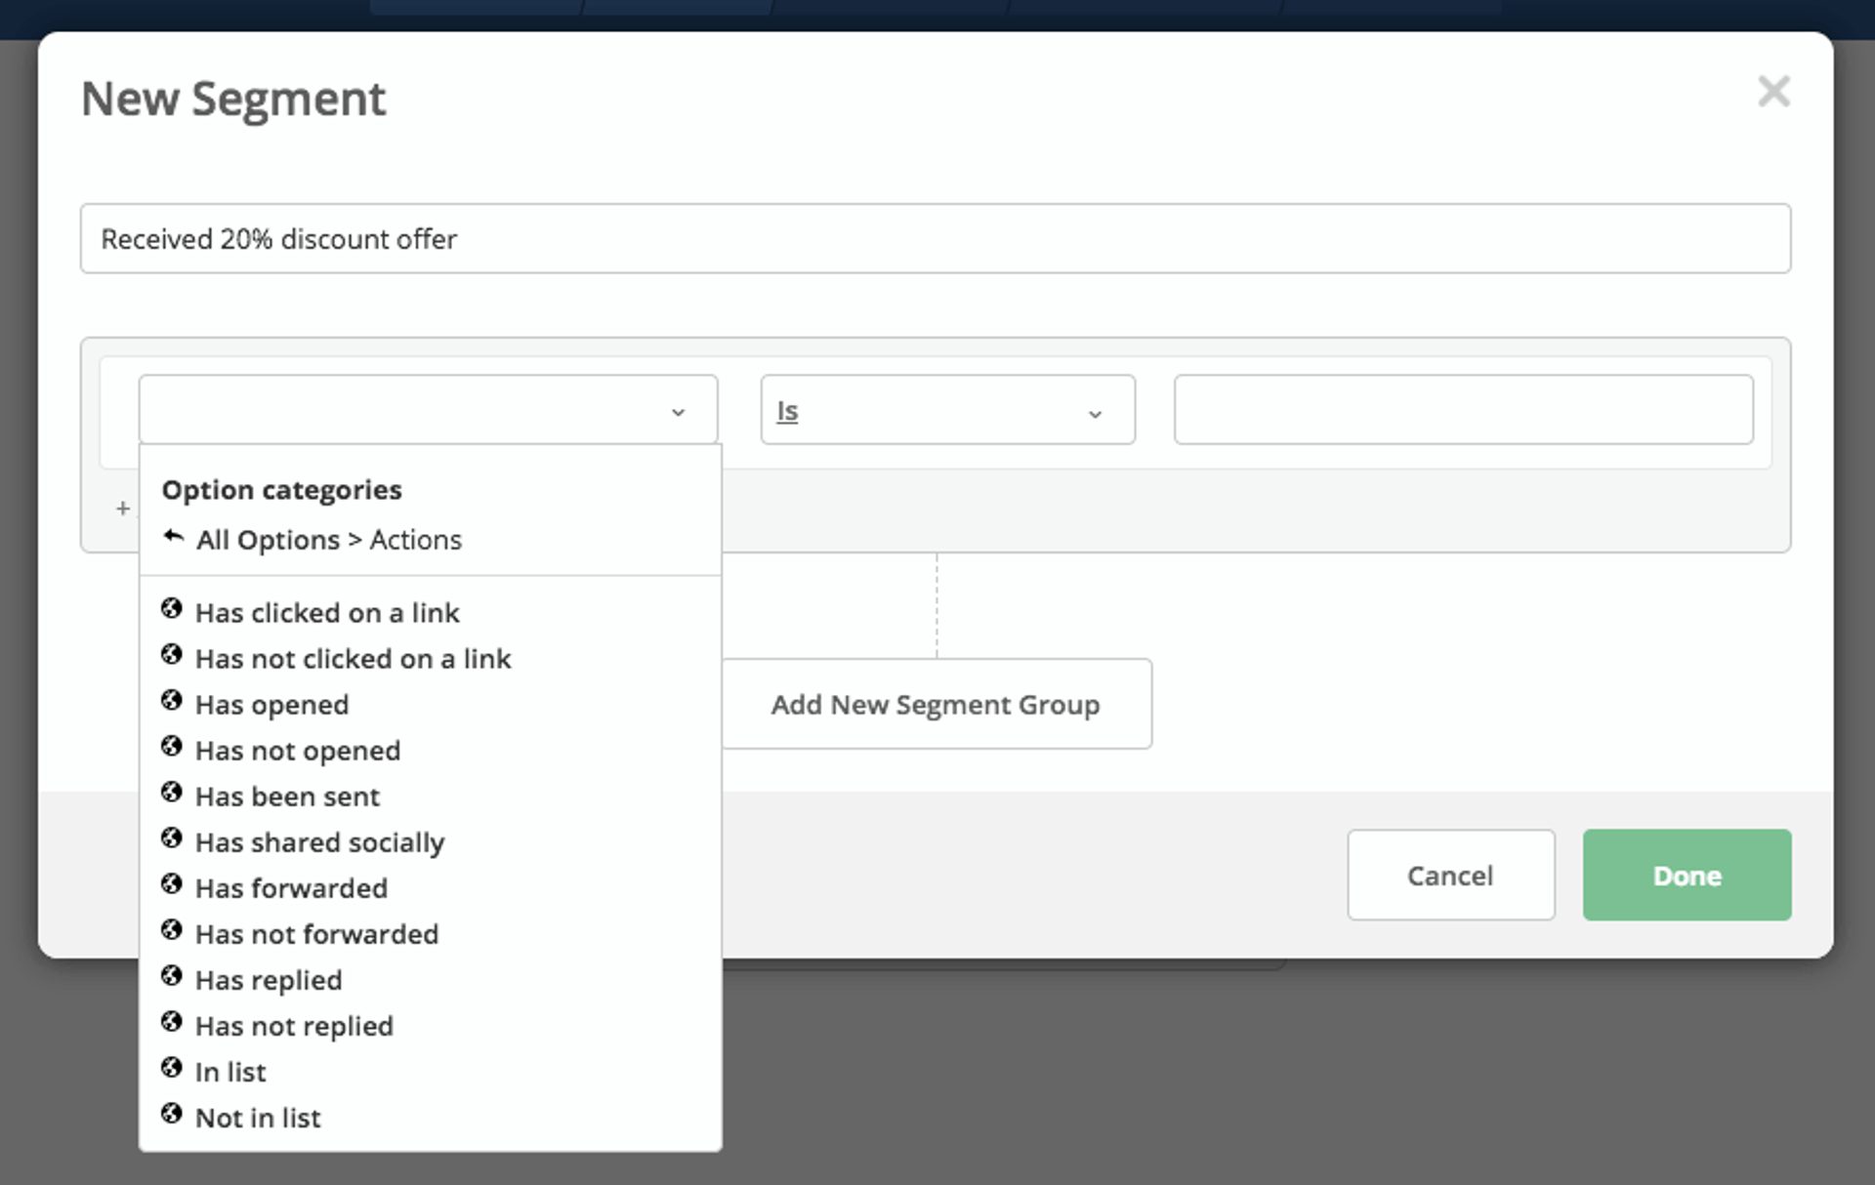Click the icon next to Has opened
1875x1185 pixels.
(173, 701)
